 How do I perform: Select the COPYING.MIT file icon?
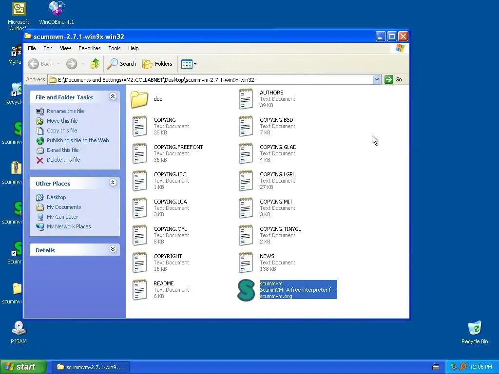(246, 208)
